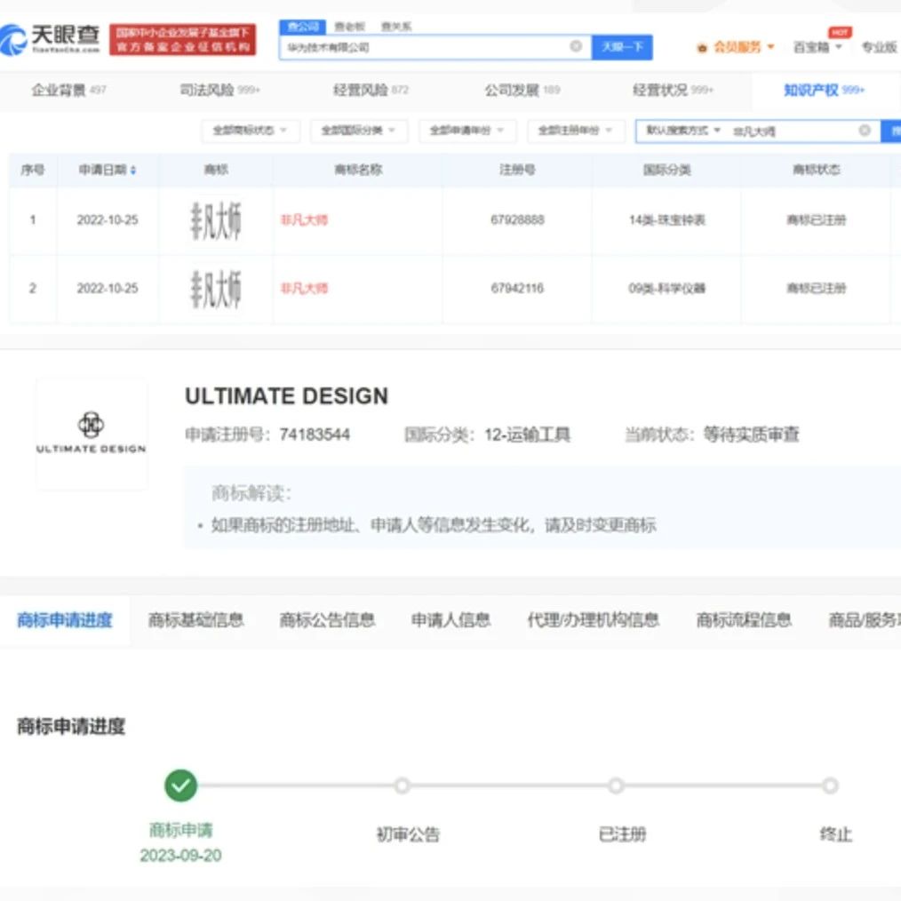
Task: Click the 终止 progress step circle
Action: pos(830,785)
